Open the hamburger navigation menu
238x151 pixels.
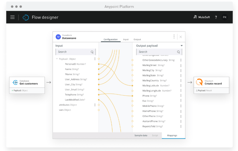click(x=12, y=17)
